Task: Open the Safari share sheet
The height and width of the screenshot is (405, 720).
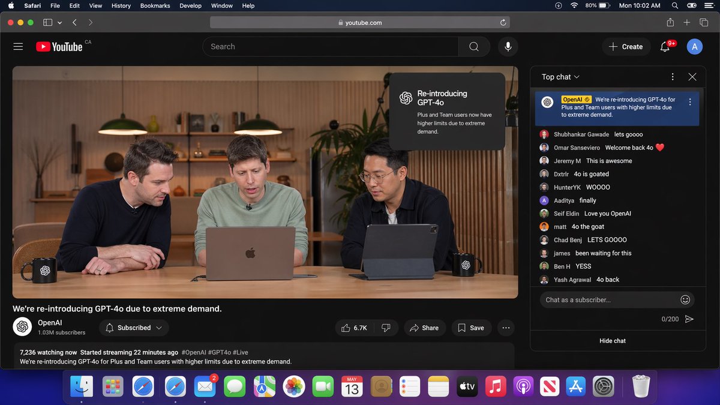Action: click(x=670, y=22)
